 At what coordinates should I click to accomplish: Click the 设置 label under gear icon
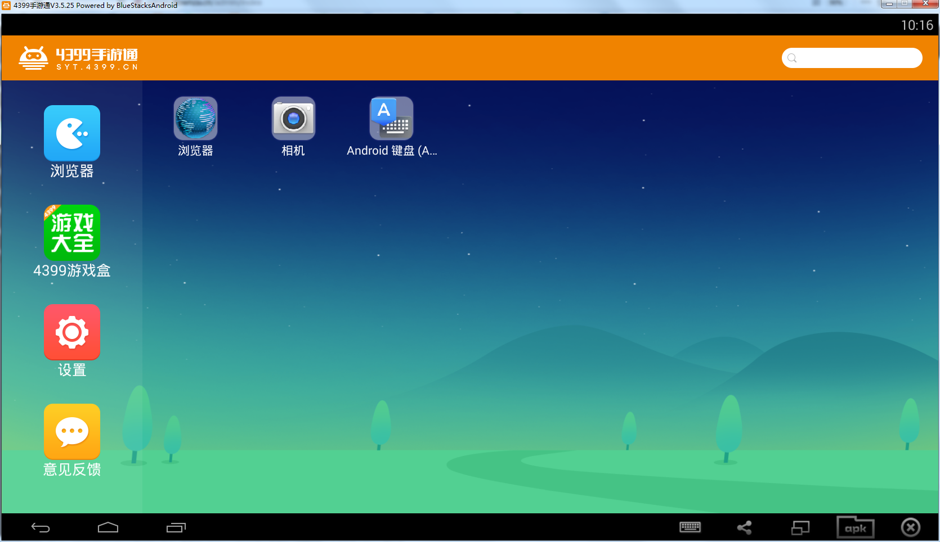(72, 370)
